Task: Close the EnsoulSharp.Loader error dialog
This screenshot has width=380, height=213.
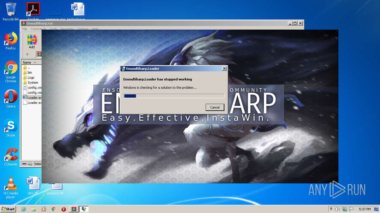Action: (224, 68)
